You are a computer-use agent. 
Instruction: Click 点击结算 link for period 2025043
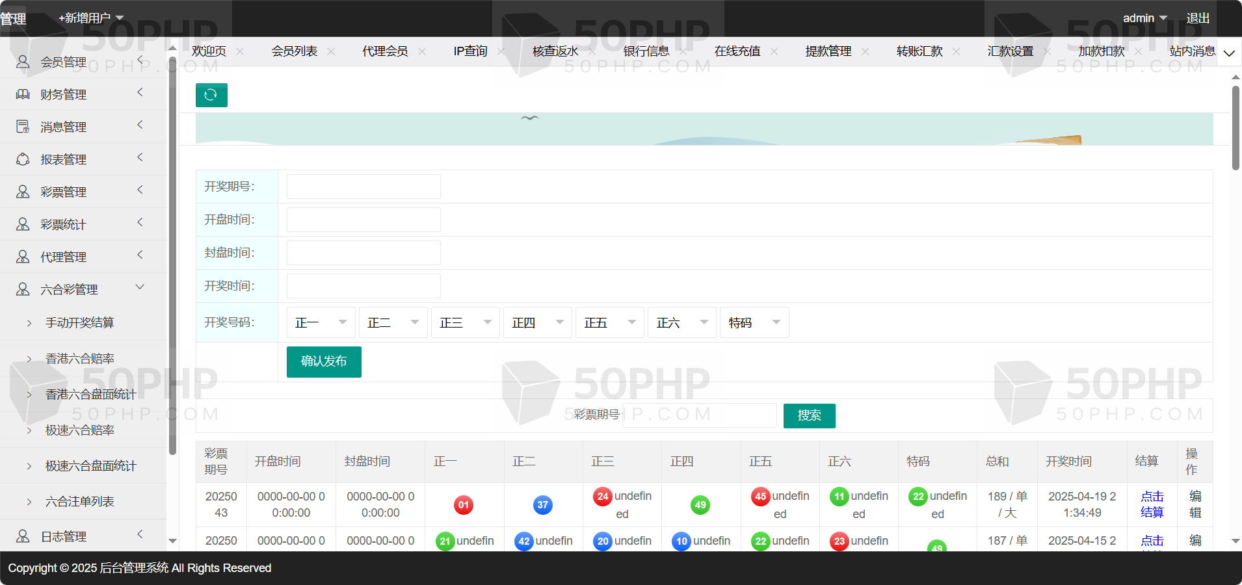1152,504
